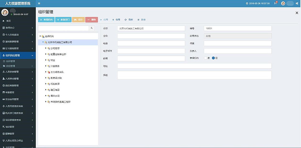
Task: Click the 全称 input field
Action: tap(151, 36)
